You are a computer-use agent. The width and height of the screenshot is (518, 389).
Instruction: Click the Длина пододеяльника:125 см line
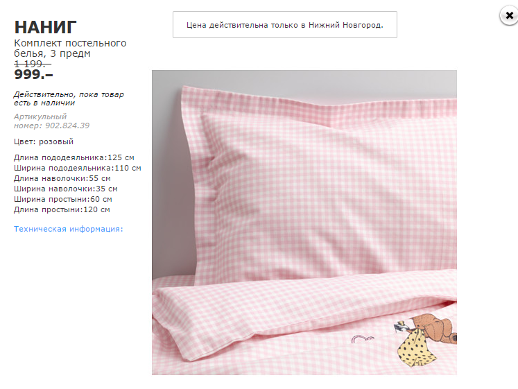coord(74,157)
